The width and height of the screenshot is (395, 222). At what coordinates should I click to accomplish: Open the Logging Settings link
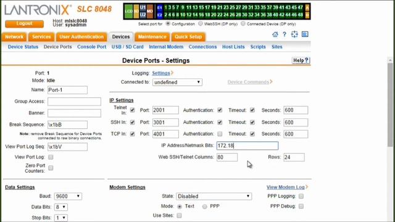pyautogui.click(x=161, y=73)
